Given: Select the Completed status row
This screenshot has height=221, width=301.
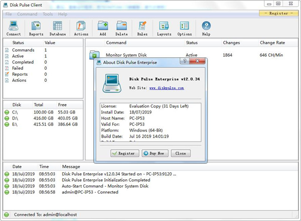Looking at the screenshot, I should tap(43, 62).
